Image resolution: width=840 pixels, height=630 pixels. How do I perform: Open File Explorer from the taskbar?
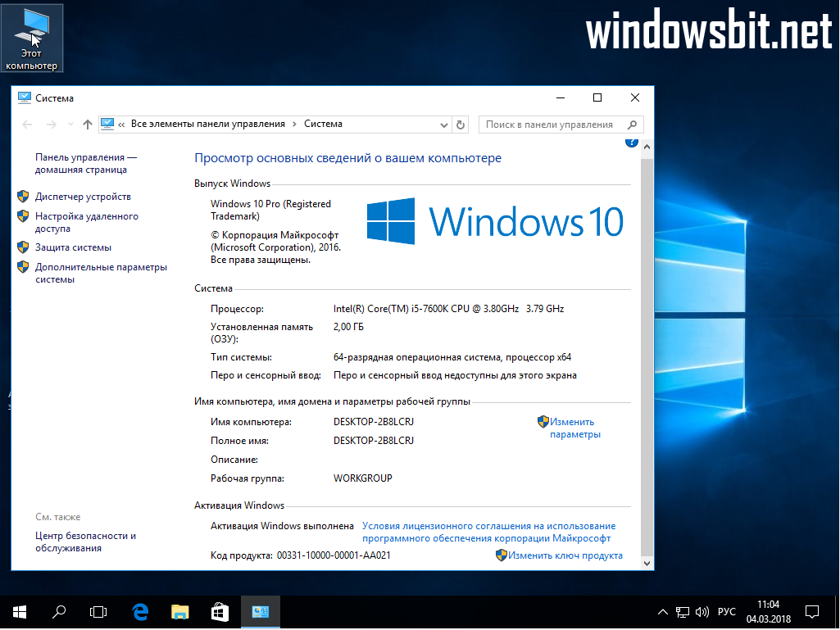click(180, 611)
